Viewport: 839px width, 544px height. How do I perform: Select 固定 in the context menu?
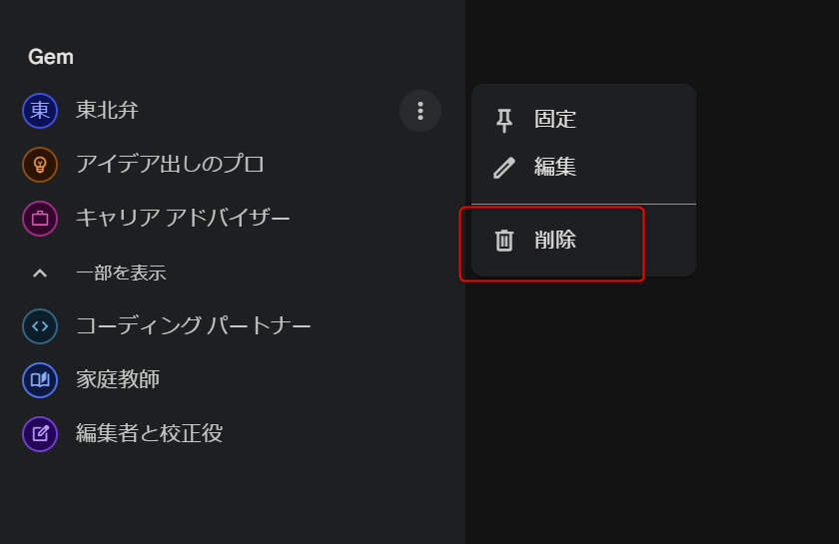583,120
